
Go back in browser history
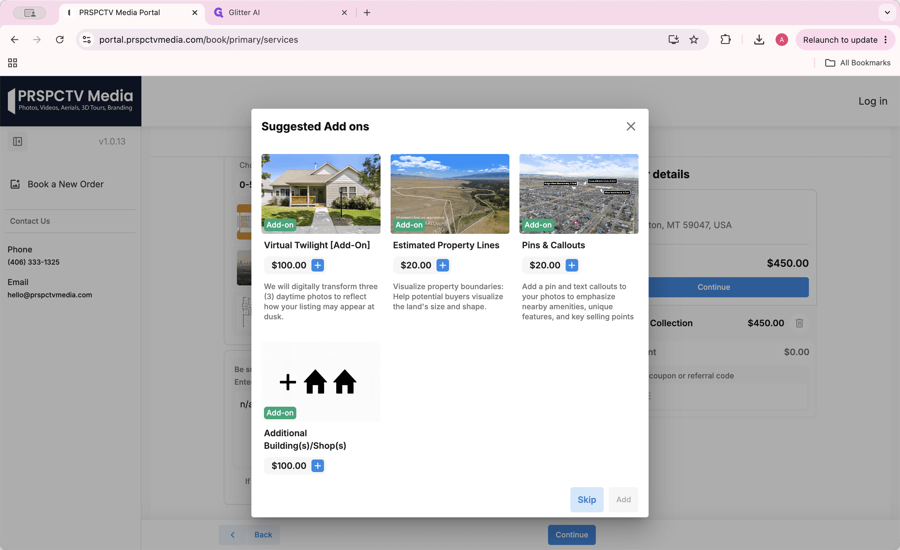click(x=14, y=39)
